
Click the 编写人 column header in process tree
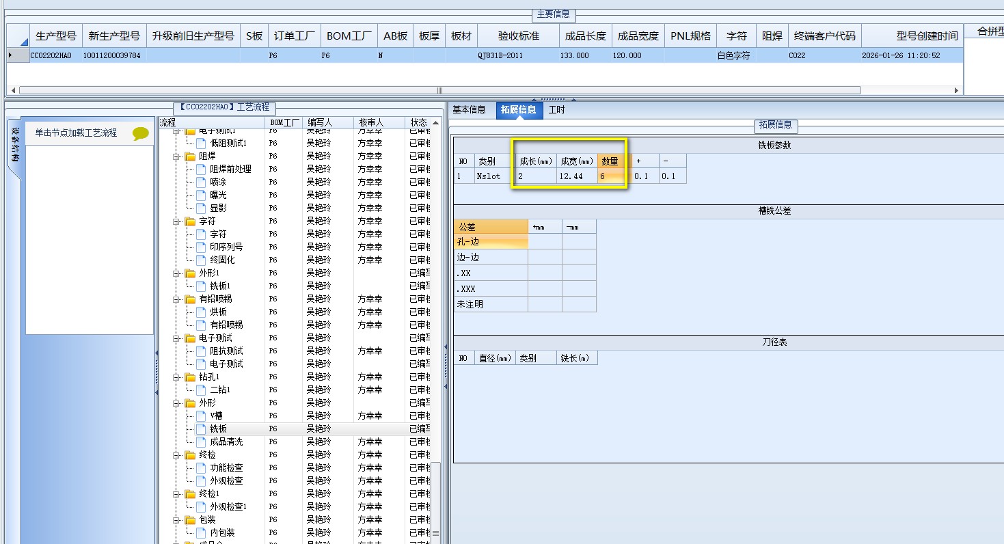[328, 122]
